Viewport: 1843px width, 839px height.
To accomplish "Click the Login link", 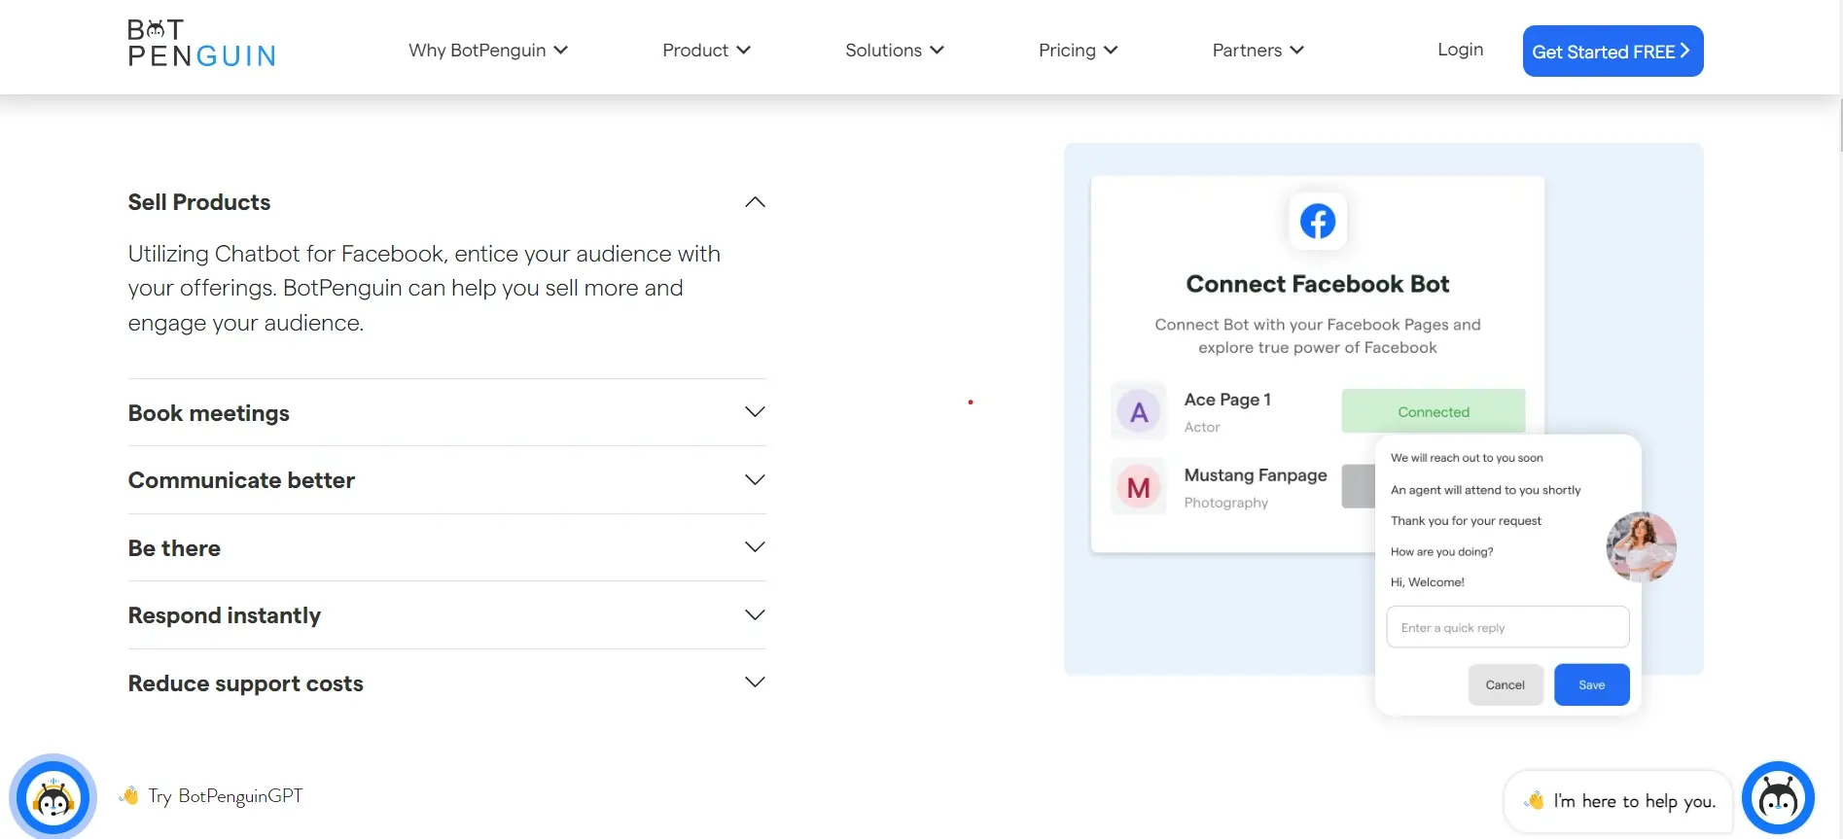I will (x=1460, y=50).
